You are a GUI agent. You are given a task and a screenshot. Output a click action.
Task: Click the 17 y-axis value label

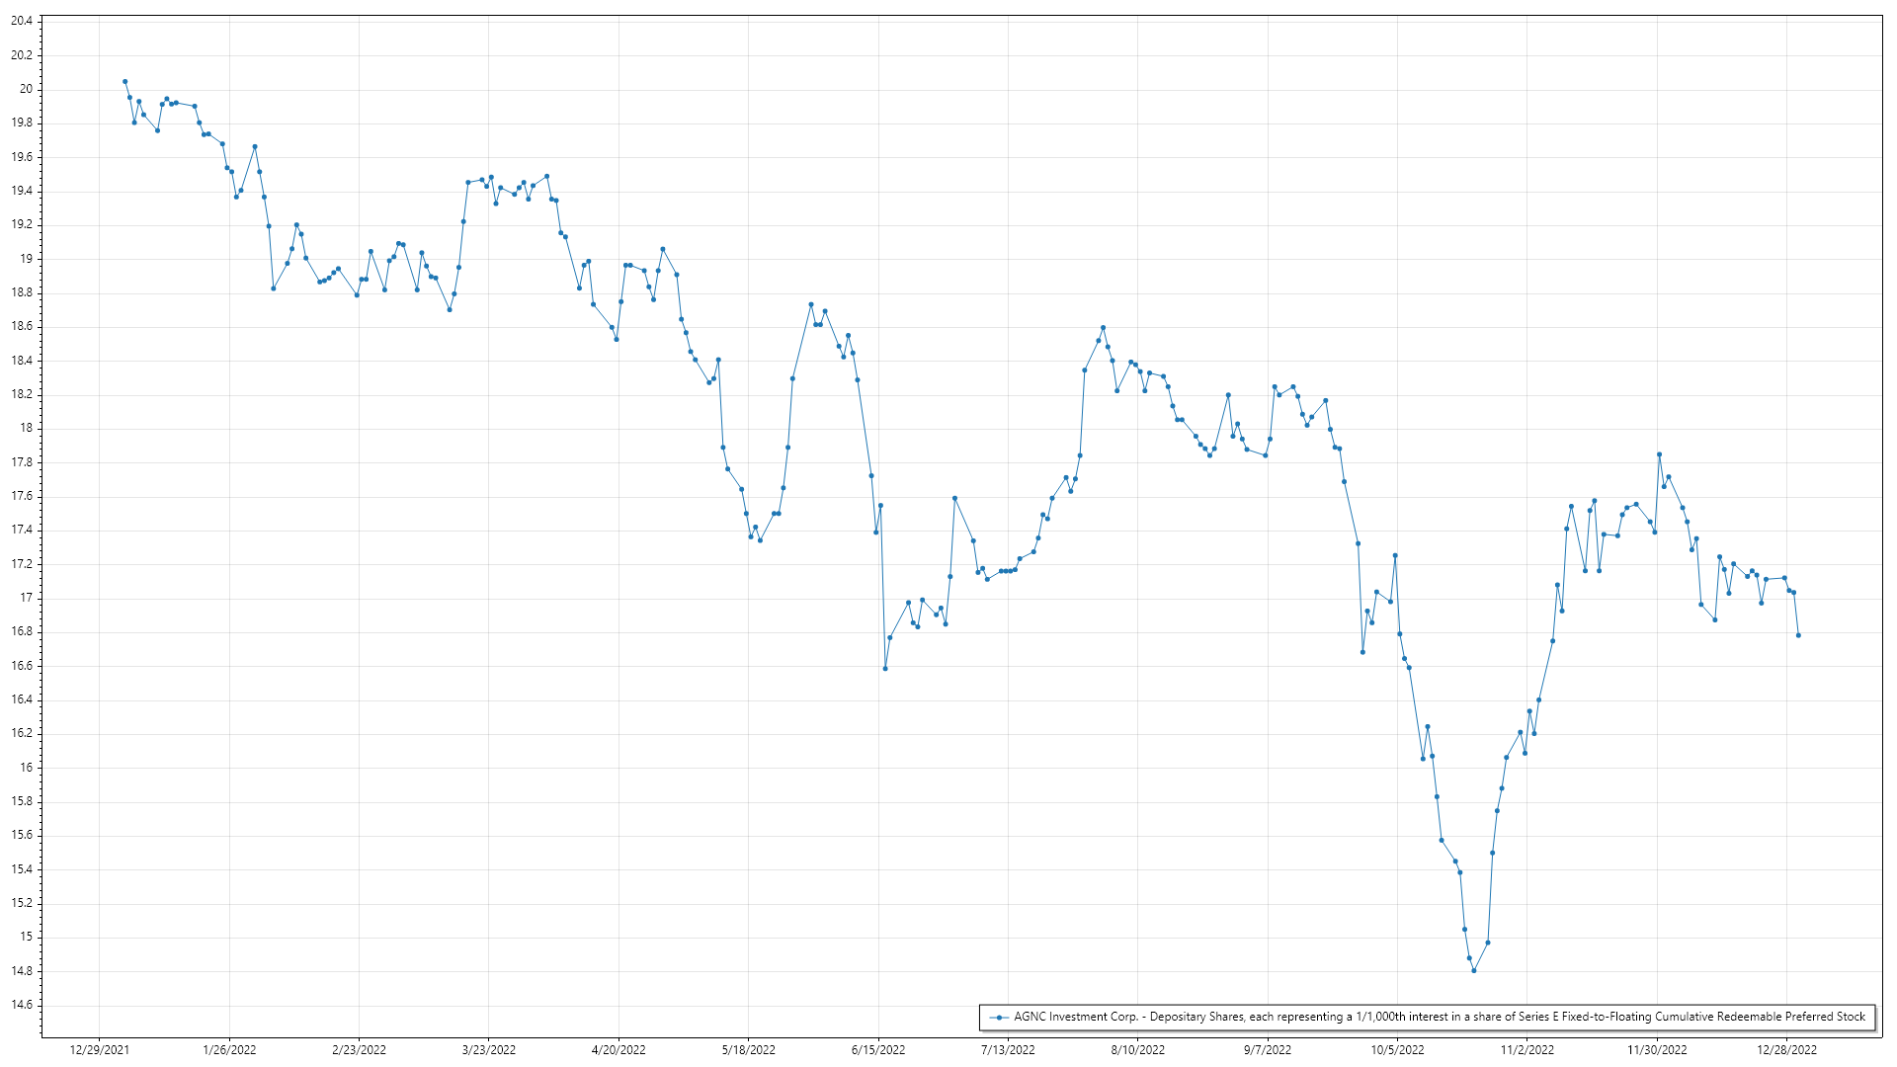[x=27, y=598]
